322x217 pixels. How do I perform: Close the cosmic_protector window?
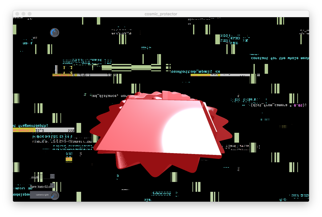point(17,14)
